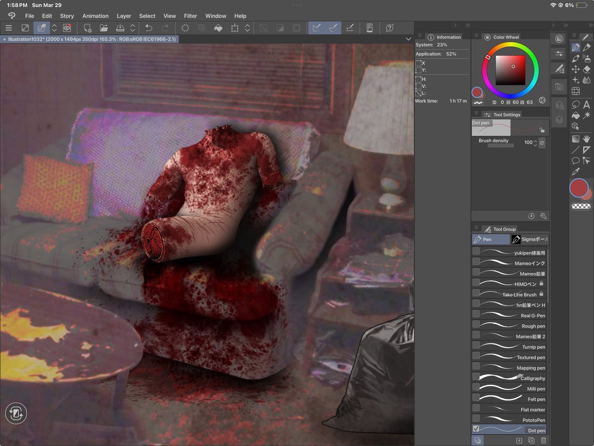Image resolution: width=594 pixels, height=446 pixels.
Task: Check the box next to Textured pen
Action: pyautogui.click(x=476, y=356)
